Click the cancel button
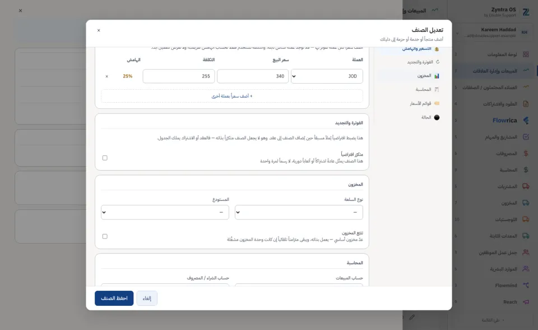Viewport: 538px width, 330px height. 147,299
